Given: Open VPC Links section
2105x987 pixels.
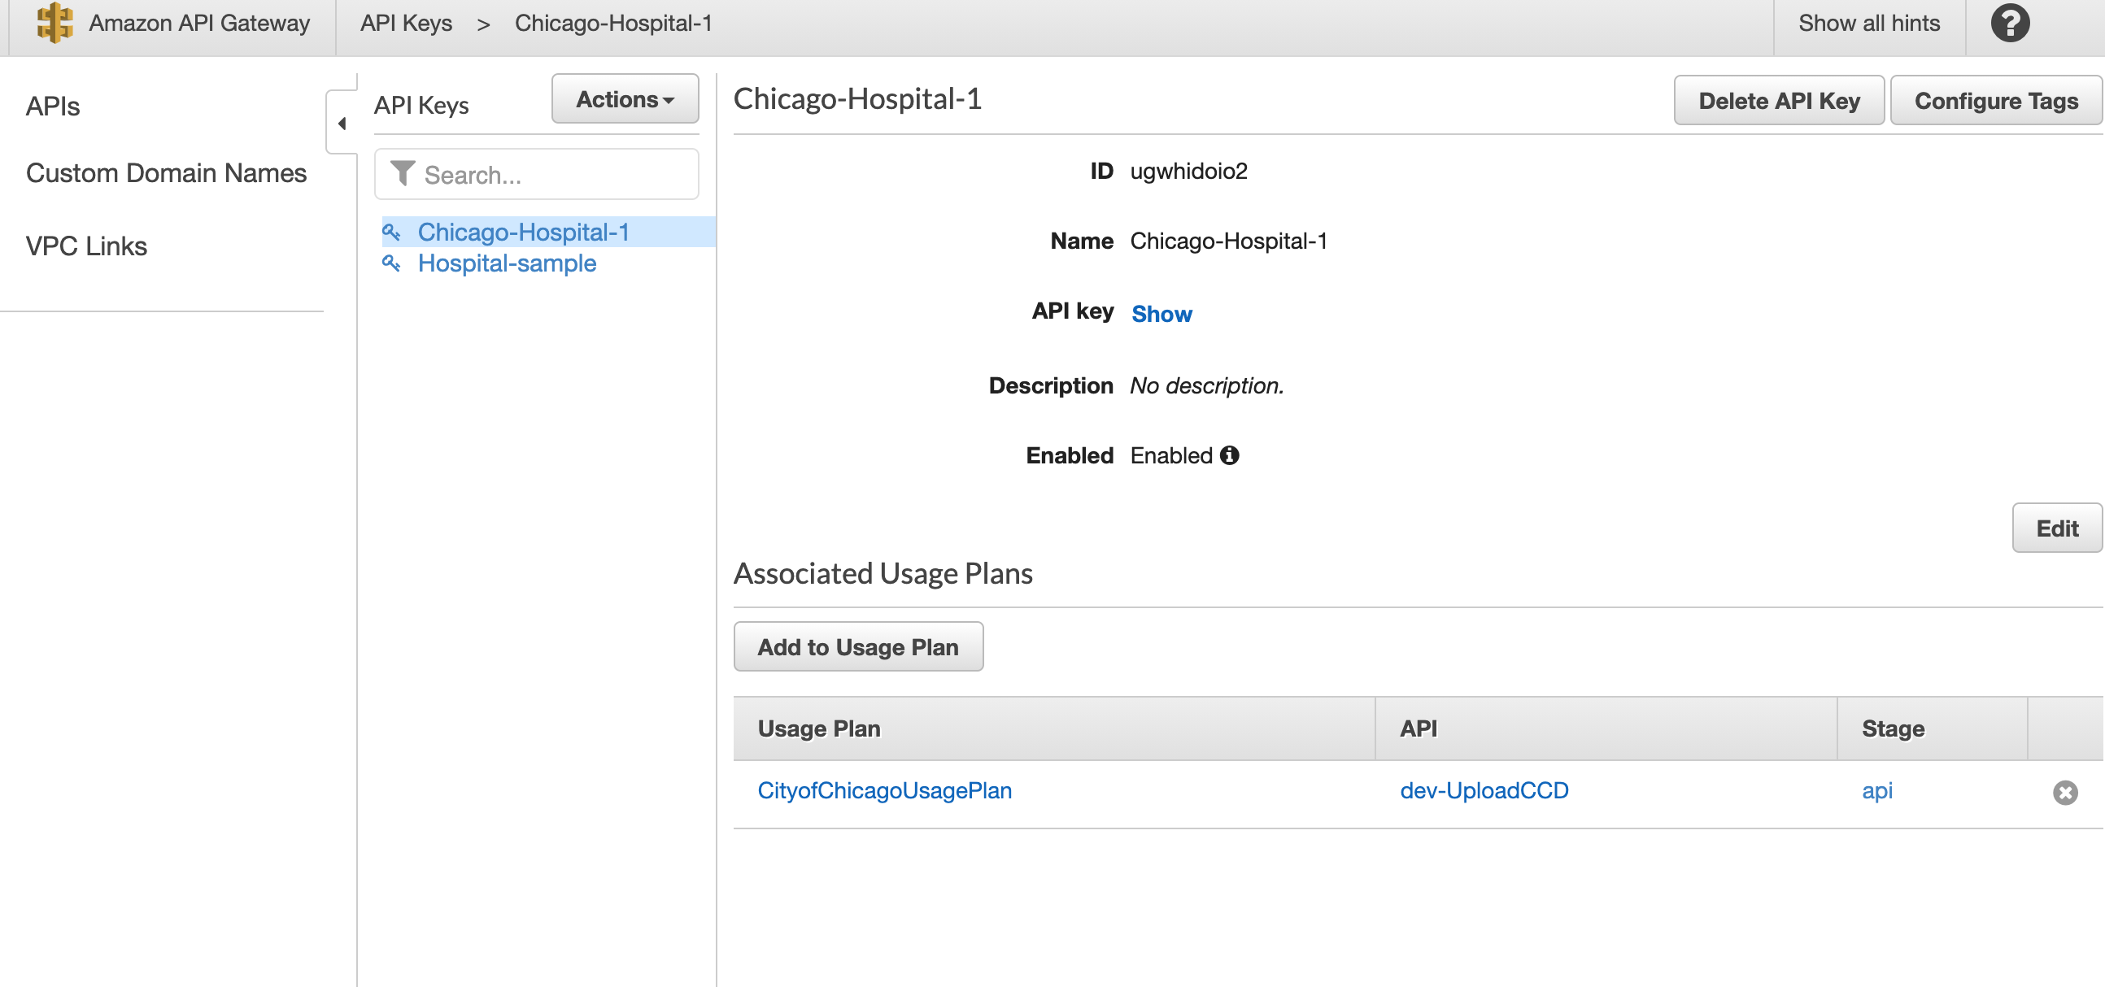Looking at the screenshot, I should [x=85, y=246].
